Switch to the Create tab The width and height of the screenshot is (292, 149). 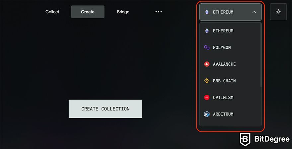pos(88,12)
